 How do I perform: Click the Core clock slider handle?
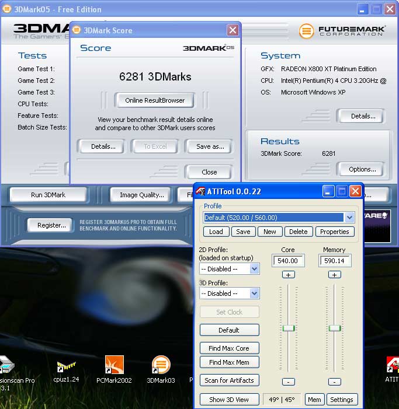coord(289,328)
